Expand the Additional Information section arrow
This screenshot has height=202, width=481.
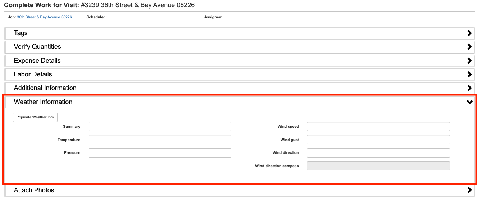pyautogui.click(x=469, y=88)
